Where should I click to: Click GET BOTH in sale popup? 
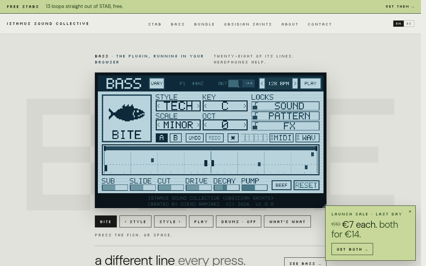coord(352,249)
